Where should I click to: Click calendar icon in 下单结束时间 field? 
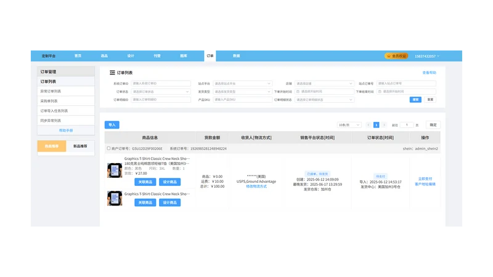tap(380, 92)
